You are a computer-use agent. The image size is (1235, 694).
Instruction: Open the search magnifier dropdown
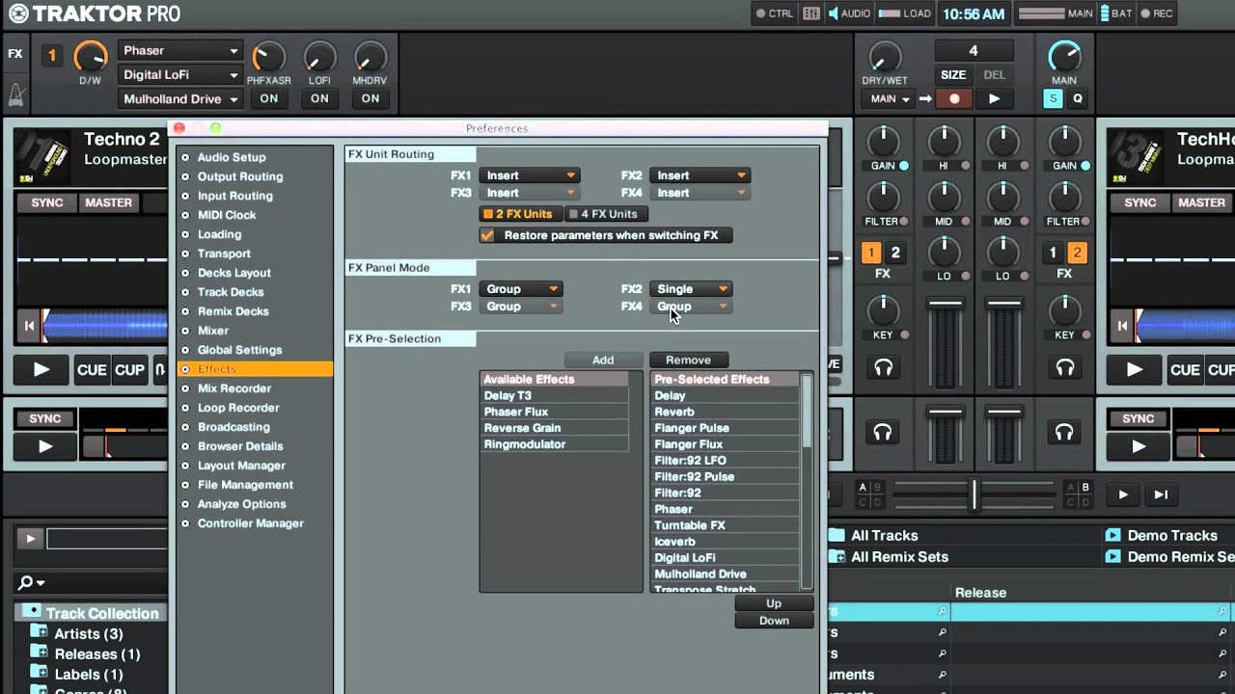point(31,582)
